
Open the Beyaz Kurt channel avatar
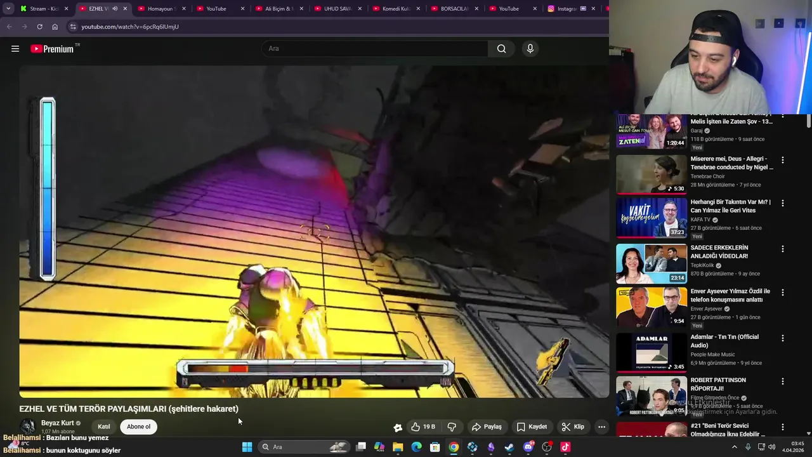pyautogui.click(x=27, y=427)
